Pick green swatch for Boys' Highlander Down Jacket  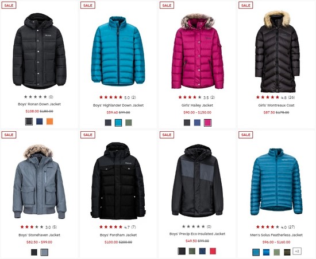pos(129,123)
